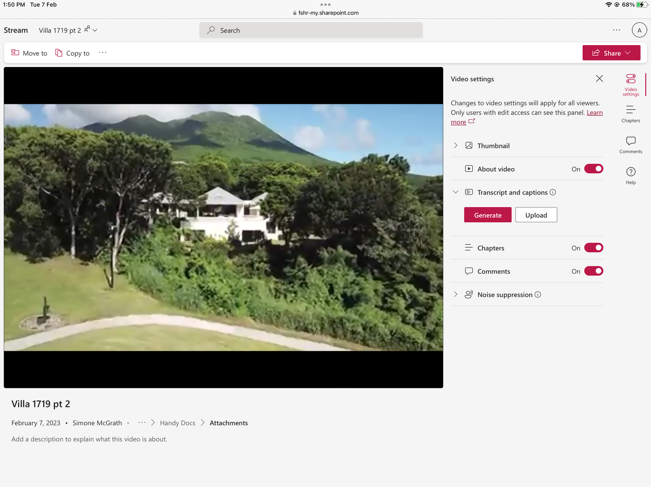Collapse the Transcript and captions section
651x487 pixels.
point(456,192)
